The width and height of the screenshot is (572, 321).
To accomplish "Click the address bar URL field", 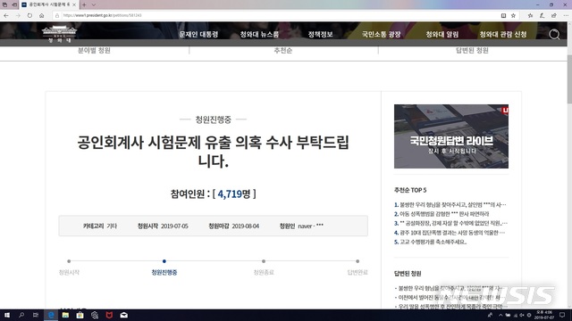I will tap(277, 15).
